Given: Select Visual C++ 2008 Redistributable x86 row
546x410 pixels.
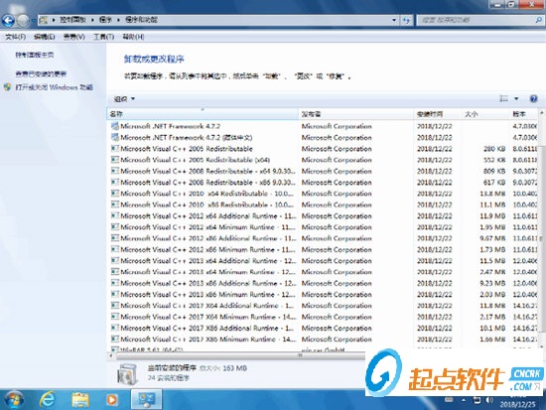Looking at the screenshot, I should (x=323, y=183).
